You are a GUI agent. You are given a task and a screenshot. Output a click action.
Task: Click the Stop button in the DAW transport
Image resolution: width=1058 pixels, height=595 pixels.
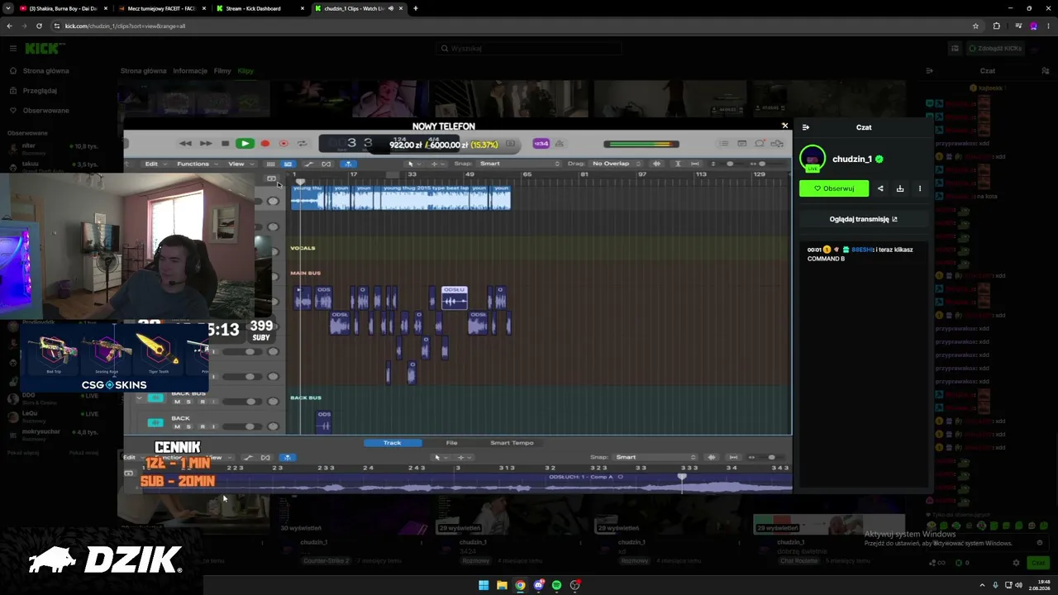225,144
